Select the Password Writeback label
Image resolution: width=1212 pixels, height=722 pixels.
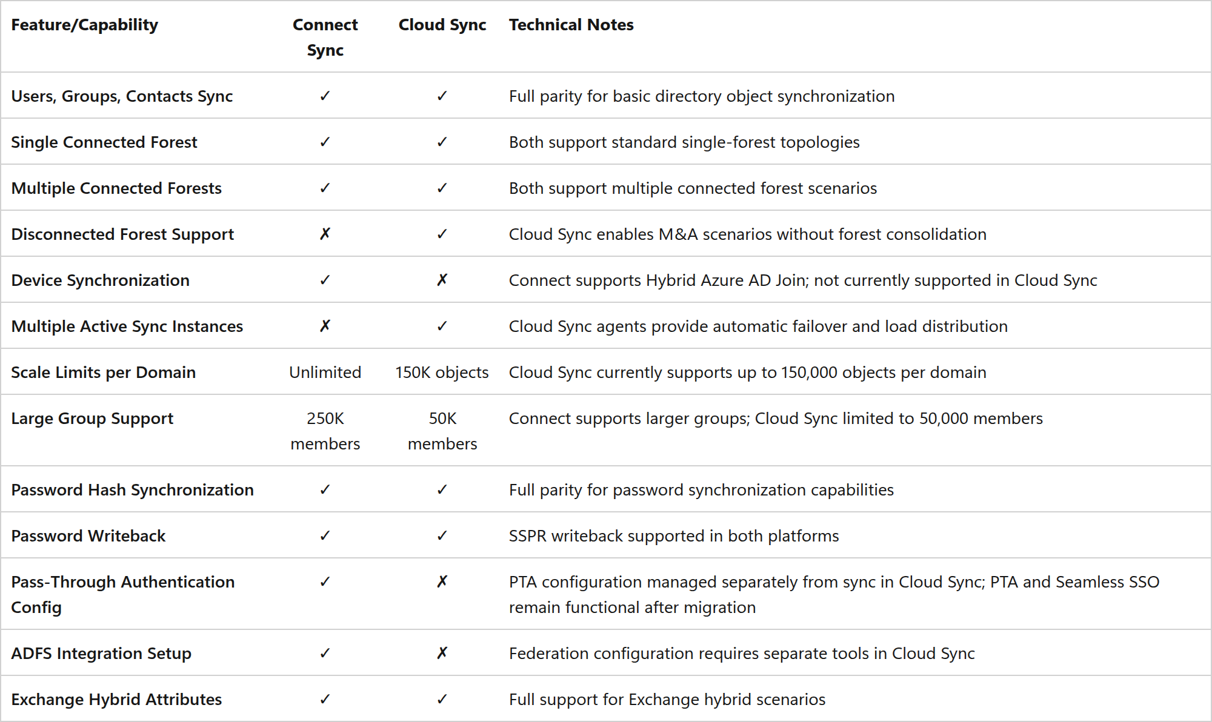point(88,536)
